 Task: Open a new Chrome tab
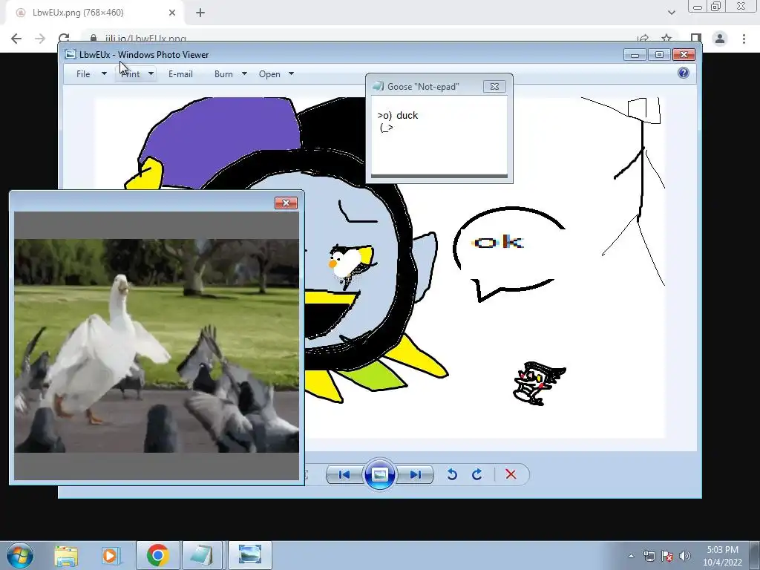(200, 13)
